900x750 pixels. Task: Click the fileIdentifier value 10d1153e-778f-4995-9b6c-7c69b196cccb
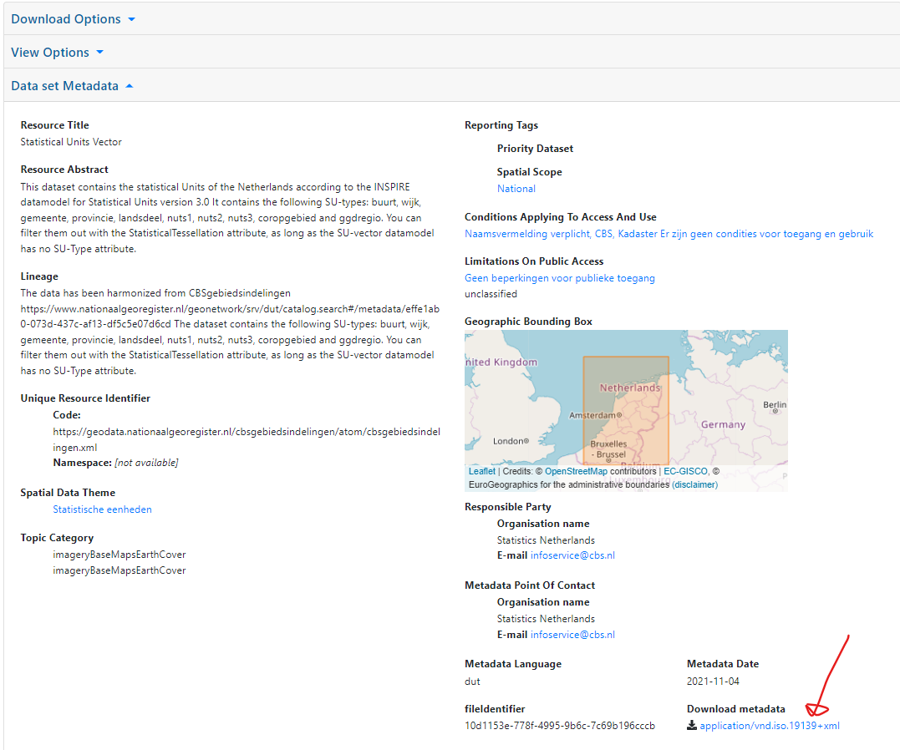pos(560,725)
